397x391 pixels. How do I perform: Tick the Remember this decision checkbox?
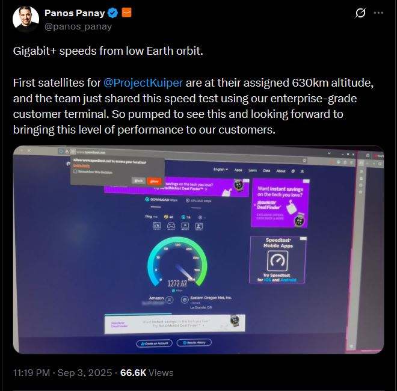coord(75,171)
